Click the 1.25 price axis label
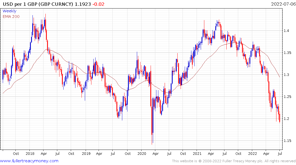Viewport: 296px width, 165px height. [x=287, y=97]
